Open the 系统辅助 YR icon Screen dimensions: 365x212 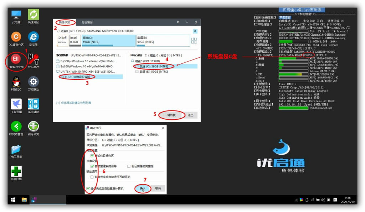tap(33, 106)
